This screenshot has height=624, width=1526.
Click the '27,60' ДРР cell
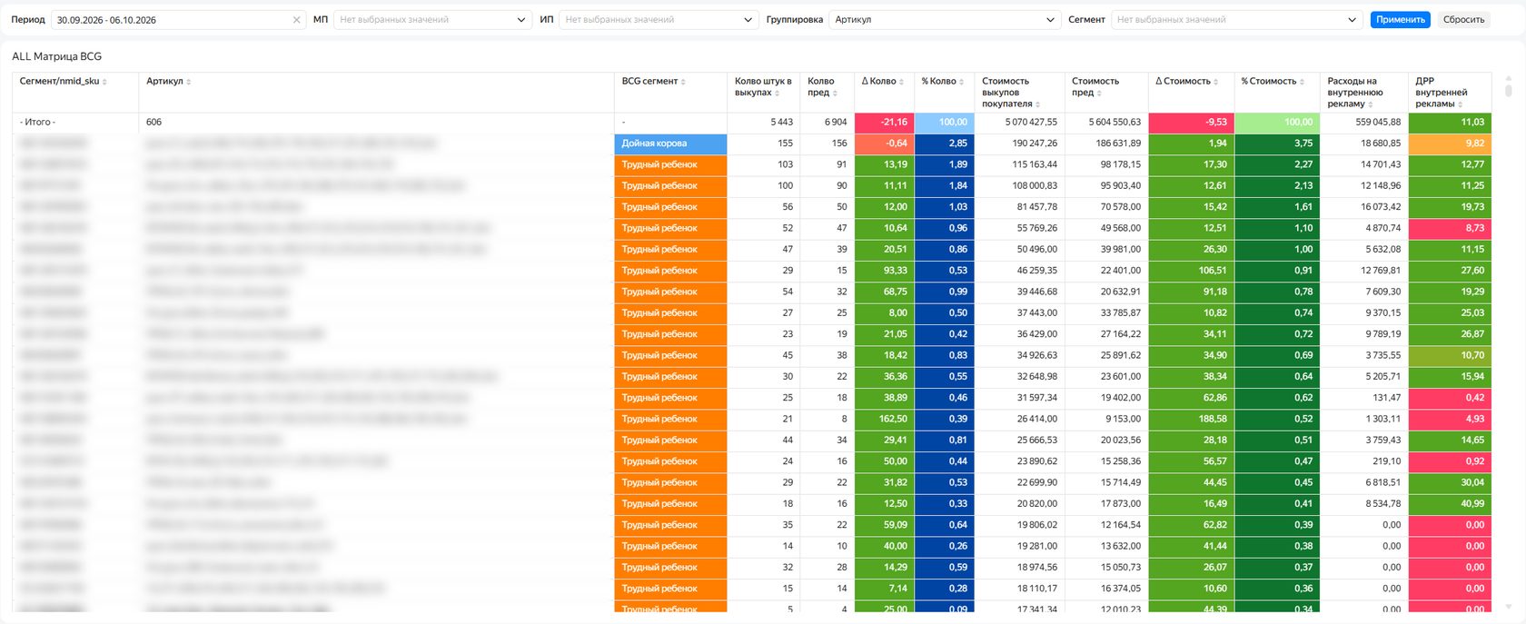tap(1450, 271)
